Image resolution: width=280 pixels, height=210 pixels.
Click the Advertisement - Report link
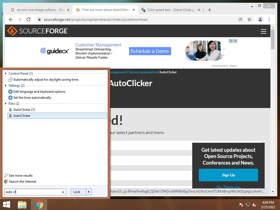point(224,66)
